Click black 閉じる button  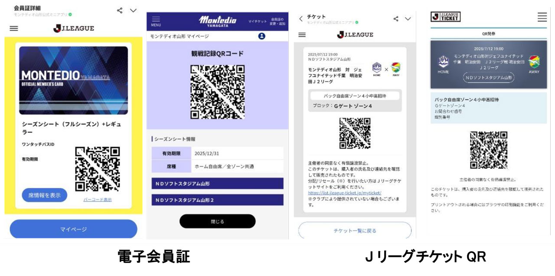coord(217,221)
